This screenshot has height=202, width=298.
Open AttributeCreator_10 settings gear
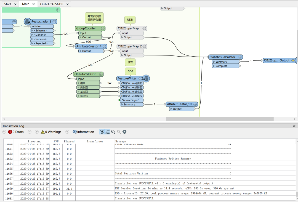tap(195, 104)
